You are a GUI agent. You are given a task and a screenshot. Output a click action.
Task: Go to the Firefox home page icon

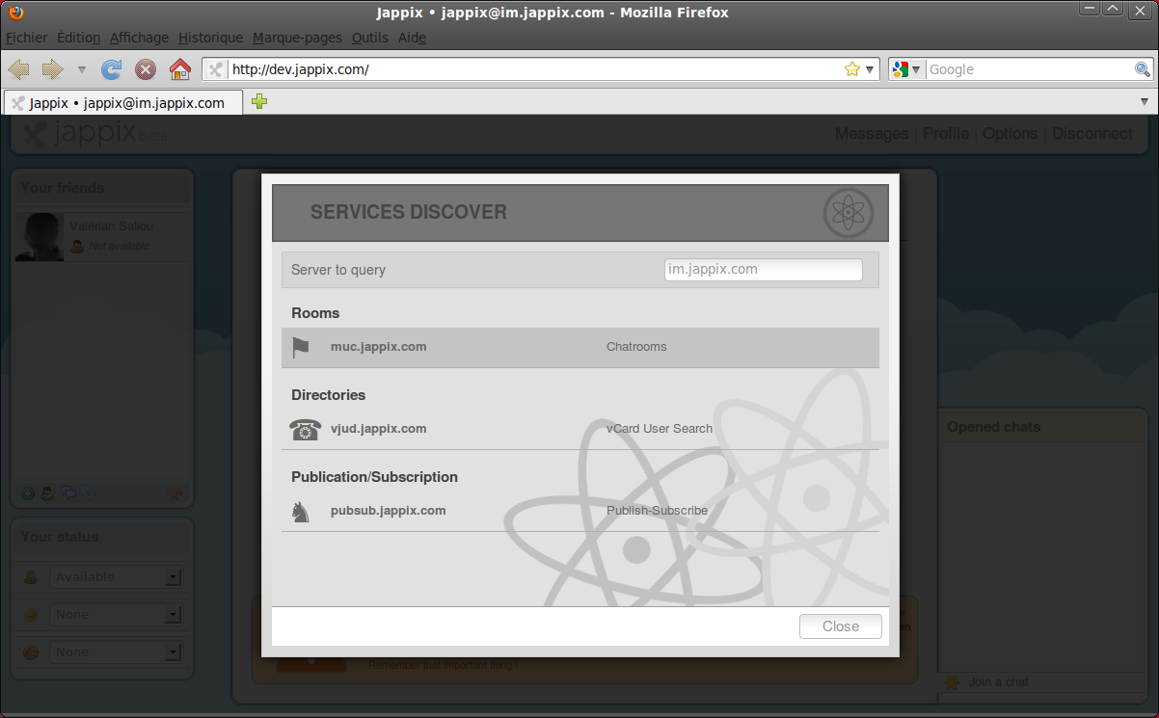(x=179, y=69)
